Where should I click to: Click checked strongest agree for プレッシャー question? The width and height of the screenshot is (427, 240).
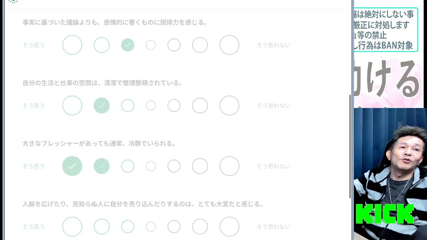tap(72, 166)
